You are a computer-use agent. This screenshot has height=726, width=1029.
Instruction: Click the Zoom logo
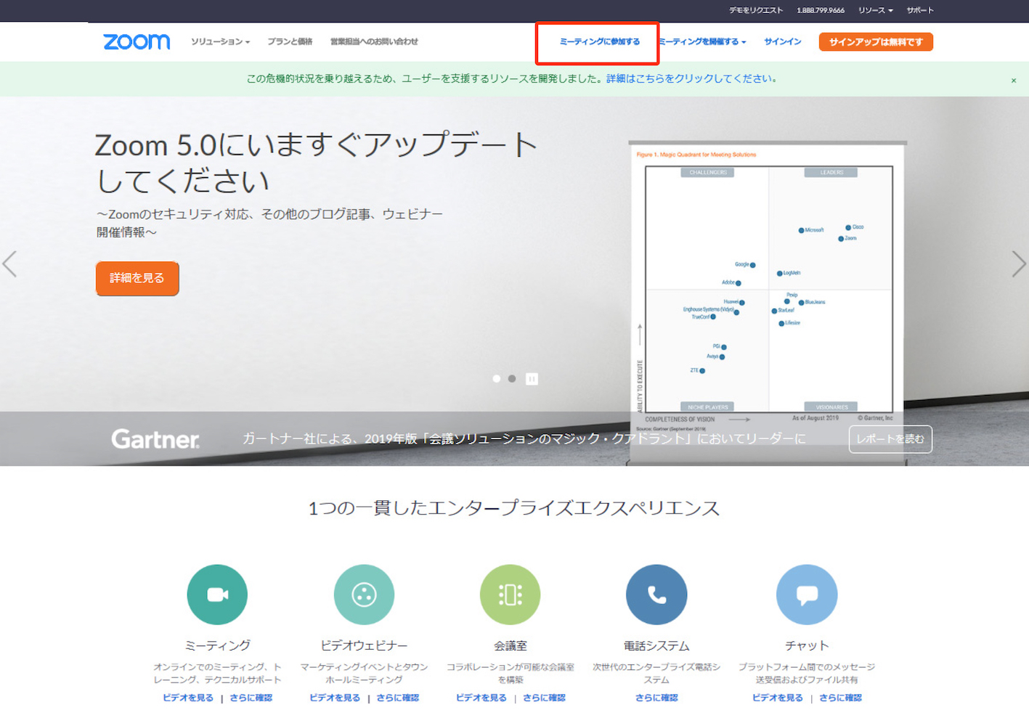click(x=137, y=41)
